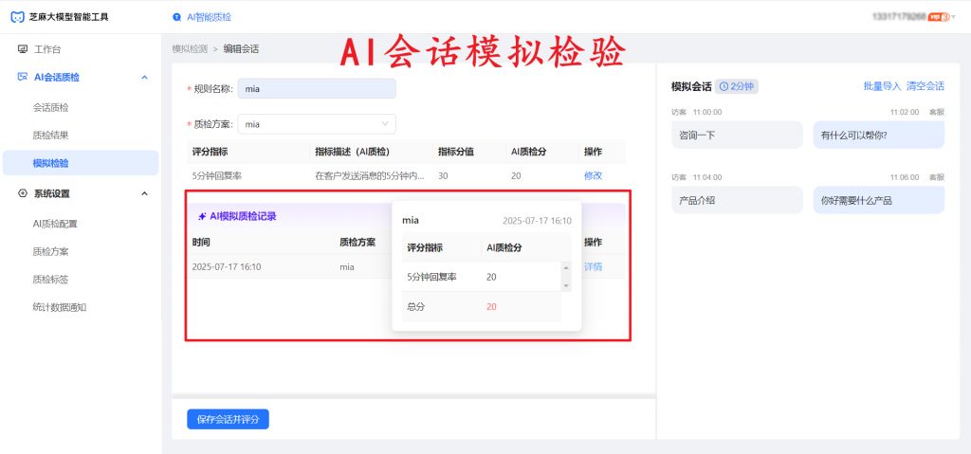Collapse the 系统设置 menu group
The height and width of the screenshot is (454, 971).
pyautogui.click(x=144, y=193)
